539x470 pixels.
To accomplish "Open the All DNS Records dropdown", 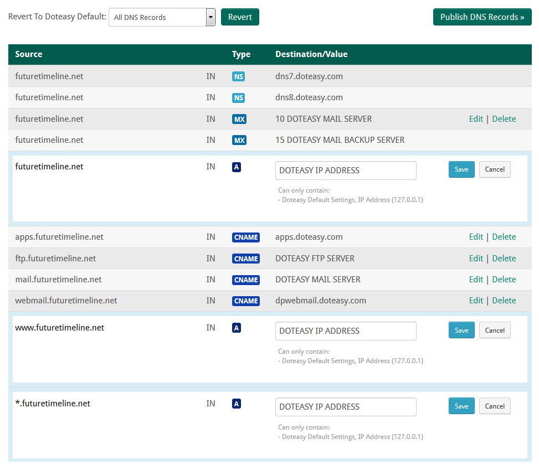I will click(x=162, y=17).
